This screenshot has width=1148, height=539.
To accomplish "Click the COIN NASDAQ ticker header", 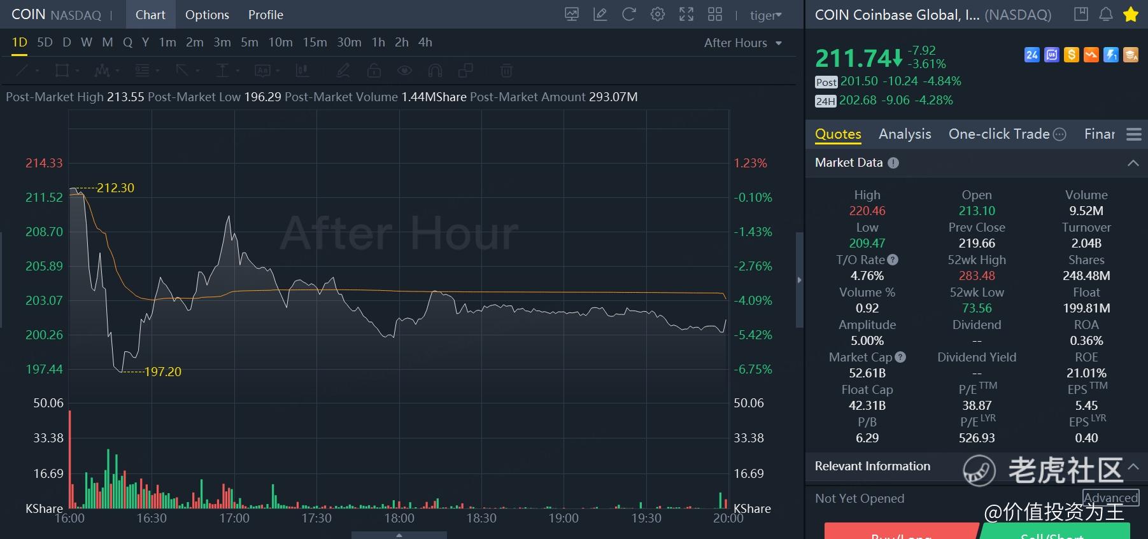I will (x=56, y=15).
